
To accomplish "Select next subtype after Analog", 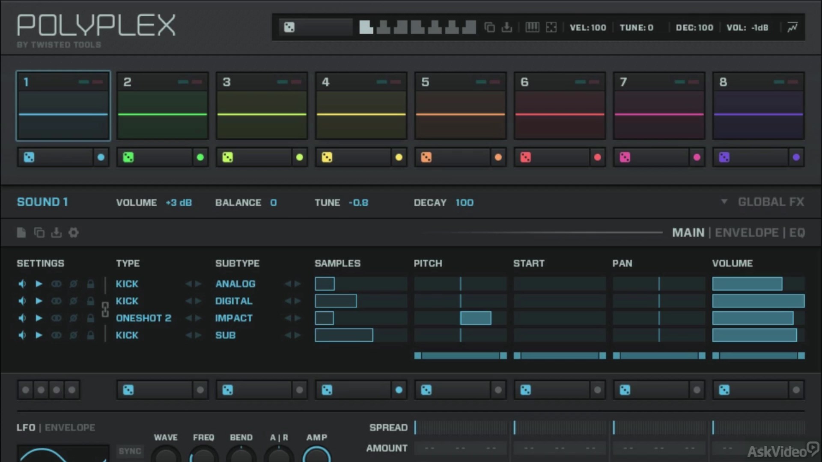I will [x=298, y=284].
